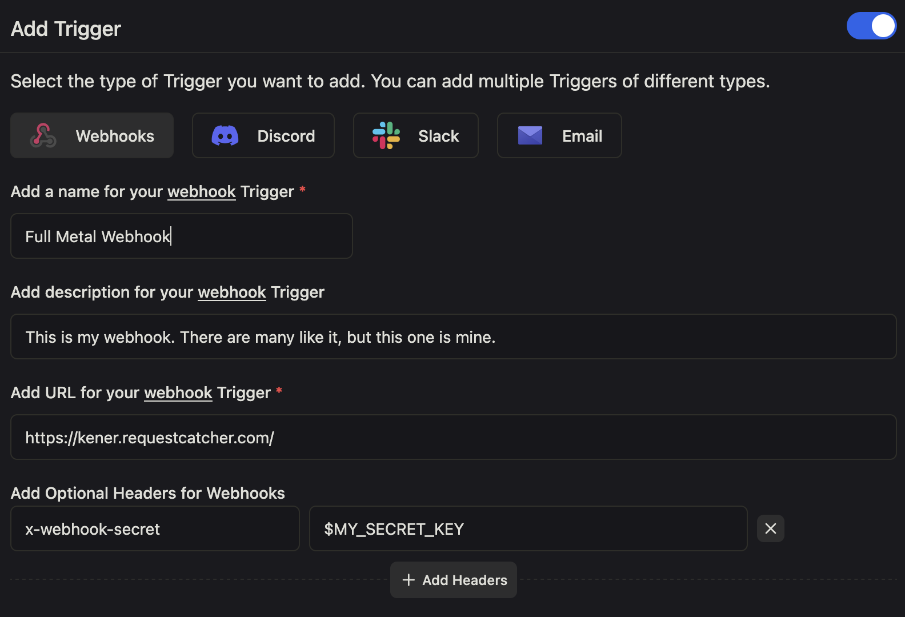Image resolution: width=905 pixels, height=617 pixels.
Task: Click the underlined webhook link in name label
Action: coord(201,191)
